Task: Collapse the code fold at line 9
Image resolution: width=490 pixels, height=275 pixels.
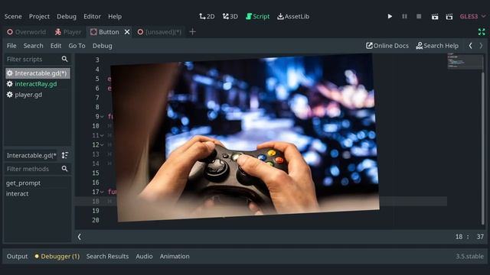Action: 102,116
